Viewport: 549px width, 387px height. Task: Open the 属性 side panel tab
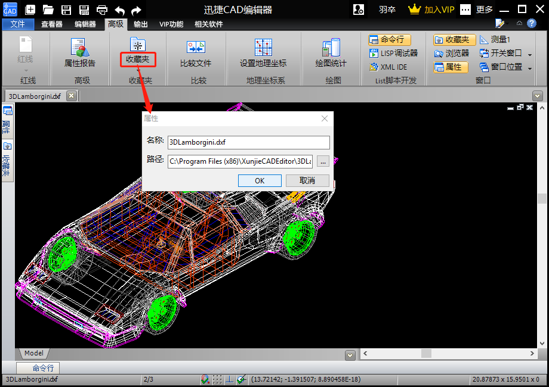tap(7, 120)
